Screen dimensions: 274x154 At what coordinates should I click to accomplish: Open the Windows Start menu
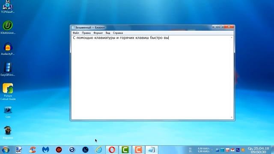point(6,150)
